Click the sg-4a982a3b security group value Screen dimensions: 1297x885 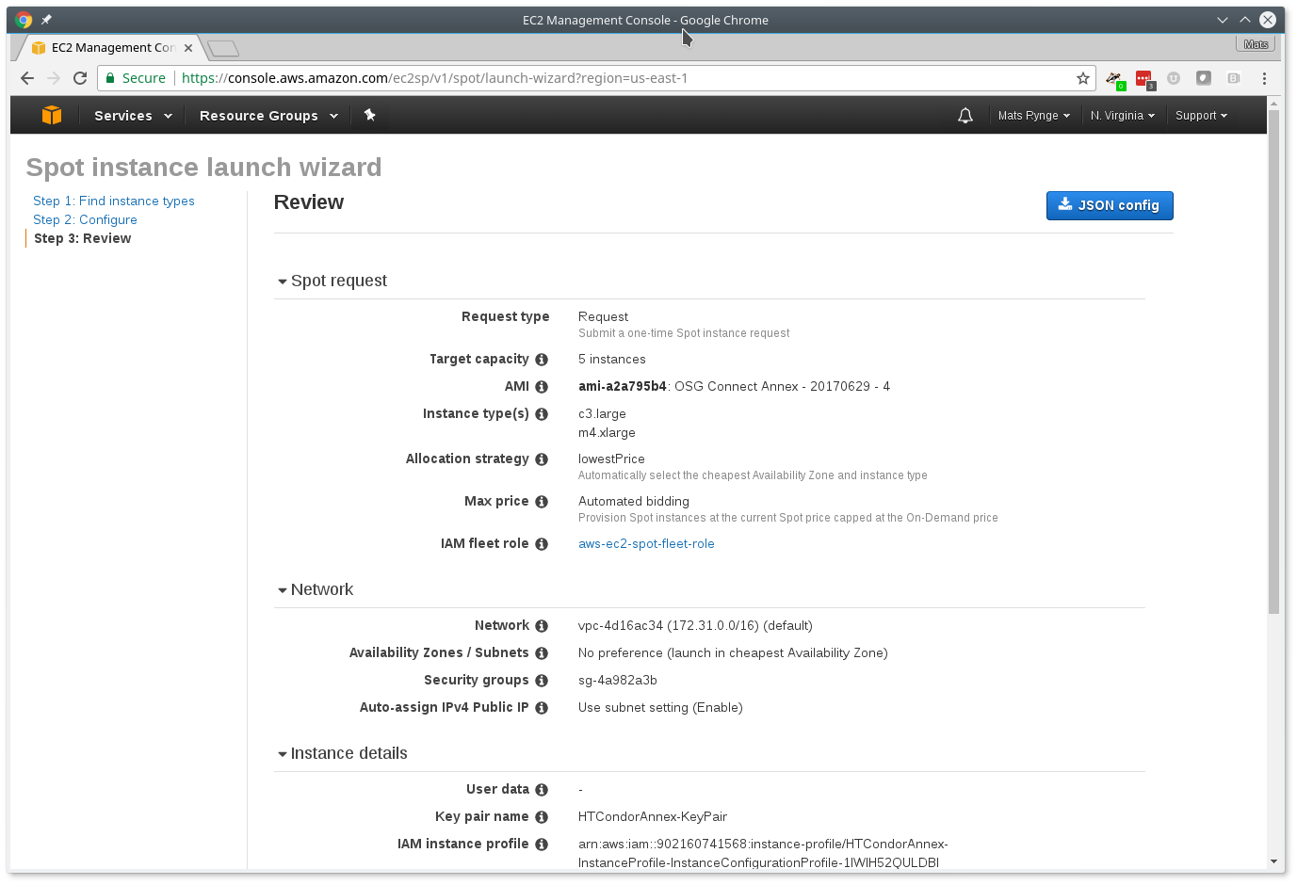[x=618, y=681]
